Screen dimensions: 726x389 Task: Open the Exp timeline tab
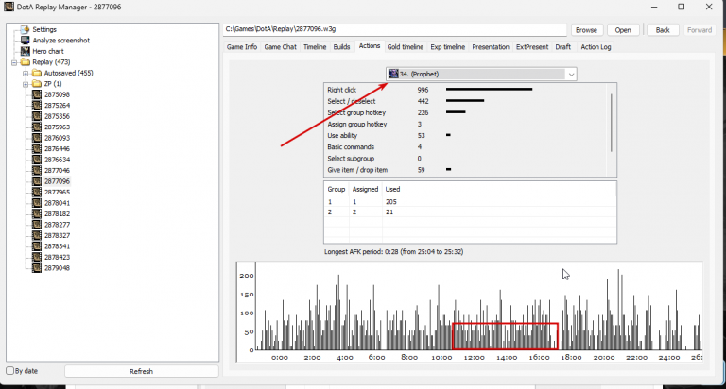pyautogui.click(x=448, y=46)
